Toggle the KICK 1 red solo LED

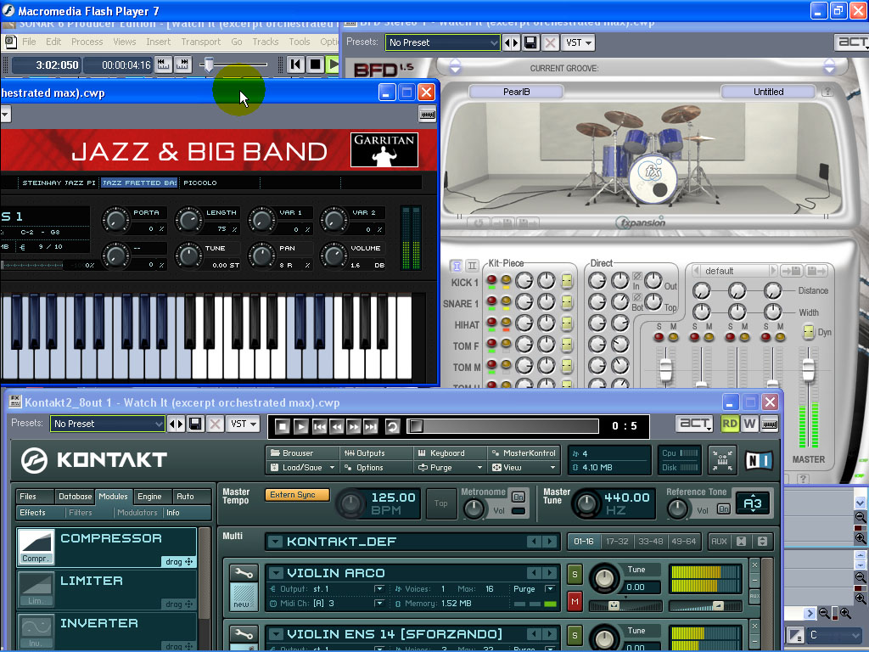491,280
